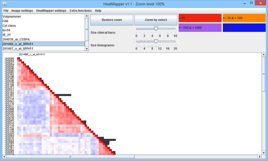Screen dimensions: 268x161
Task: Click the variable list scroll down arrow
Action: pos(87,49)
